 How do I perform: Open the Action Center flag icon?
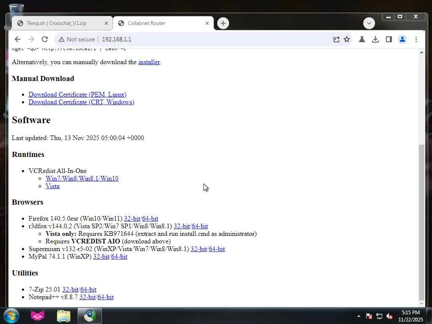click(x=369, y=316)
